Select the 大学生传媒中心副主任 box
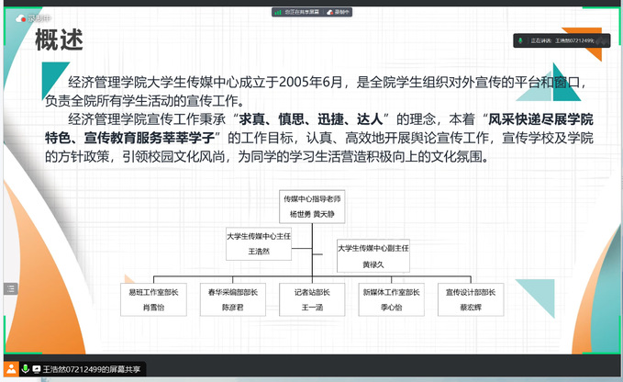 click(373, 255)
